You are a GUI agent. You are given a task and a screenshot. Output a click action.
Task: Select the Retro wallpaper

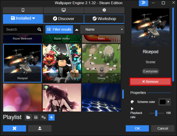pos(101,39)
